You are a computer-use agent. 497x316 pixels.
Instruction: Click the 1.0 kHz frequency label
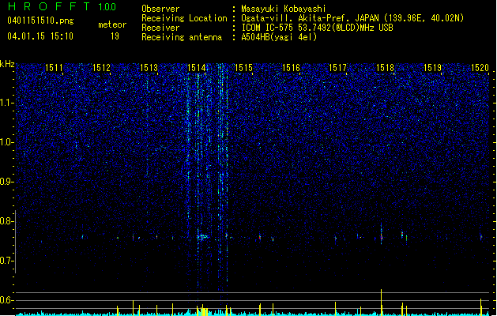[x=6, y=142]
